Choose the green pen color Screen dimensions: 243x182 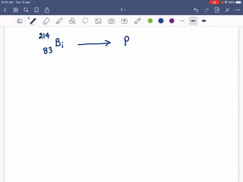[150, 21]
